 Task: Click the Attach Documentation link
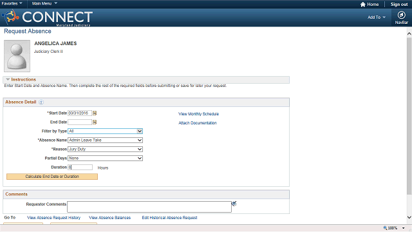tap(198, 123)
